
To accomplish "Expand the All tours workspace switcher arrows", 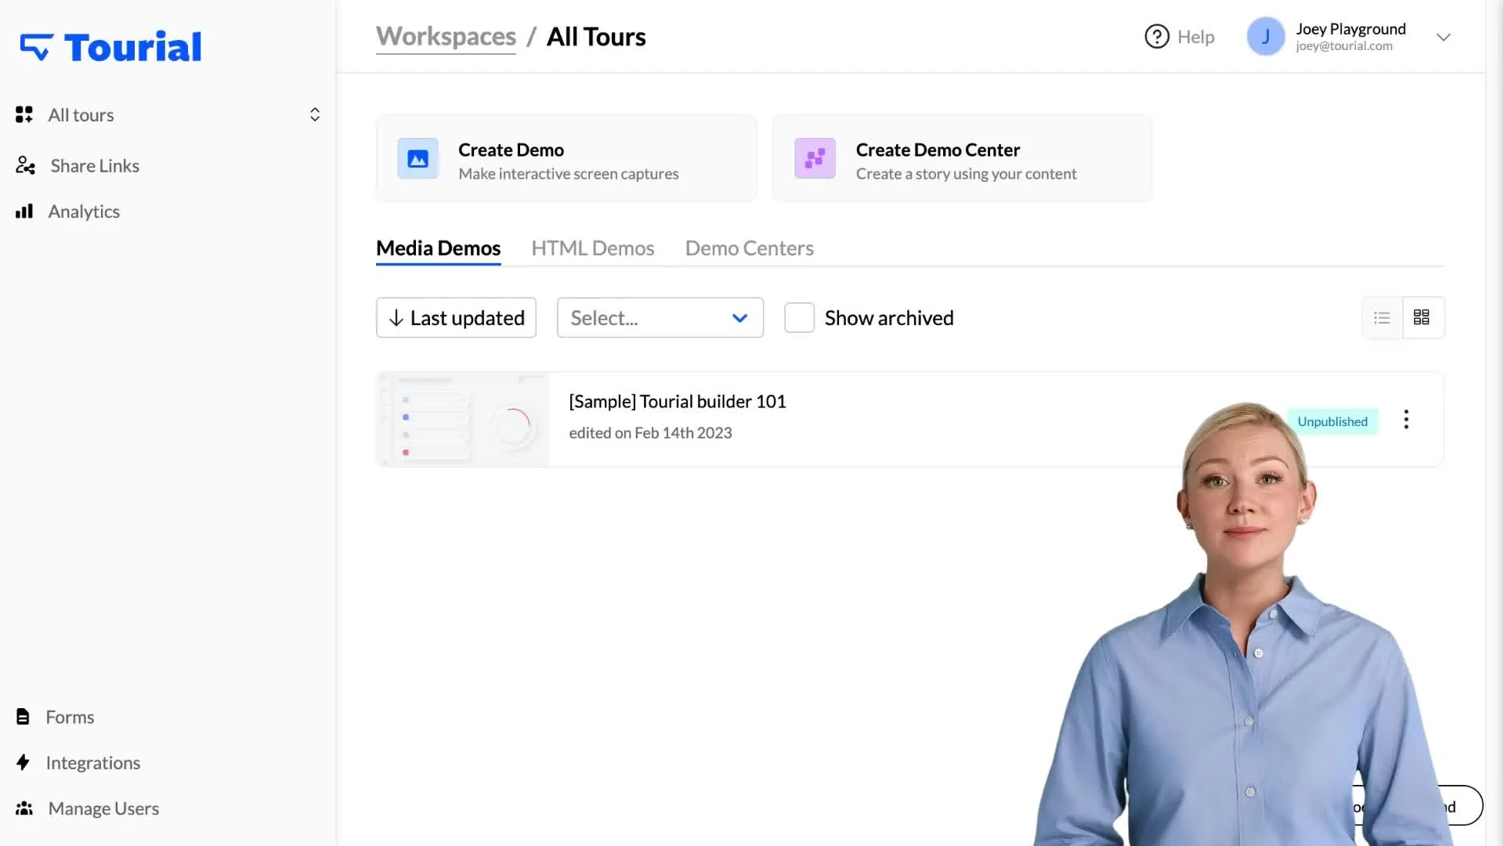I will 315,114.
